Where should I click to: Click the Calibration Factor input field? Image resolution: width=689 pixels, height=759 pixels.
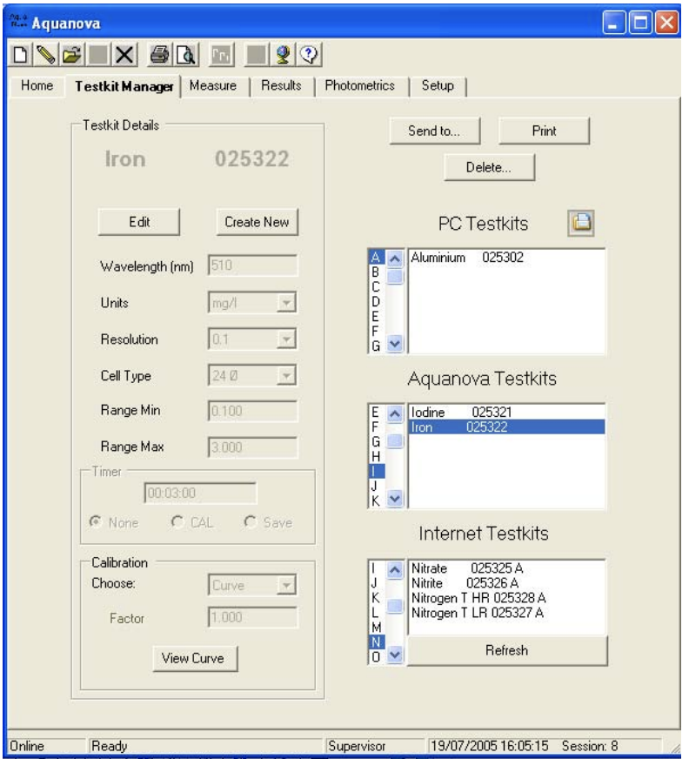(x=252, y=617)
